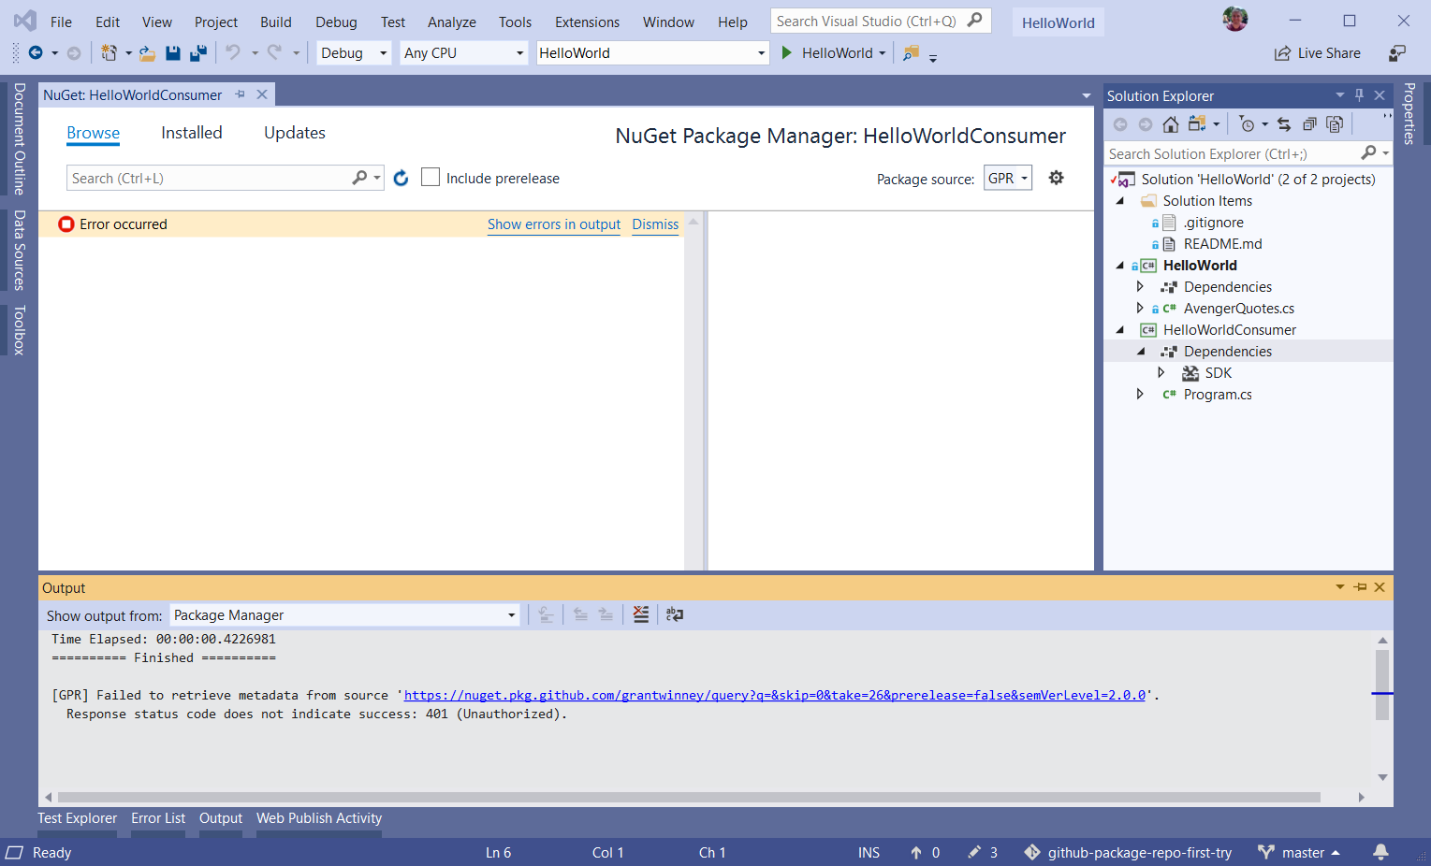
Task: Open the notifications bell in status bar
Action: (x=1380, y=852)
